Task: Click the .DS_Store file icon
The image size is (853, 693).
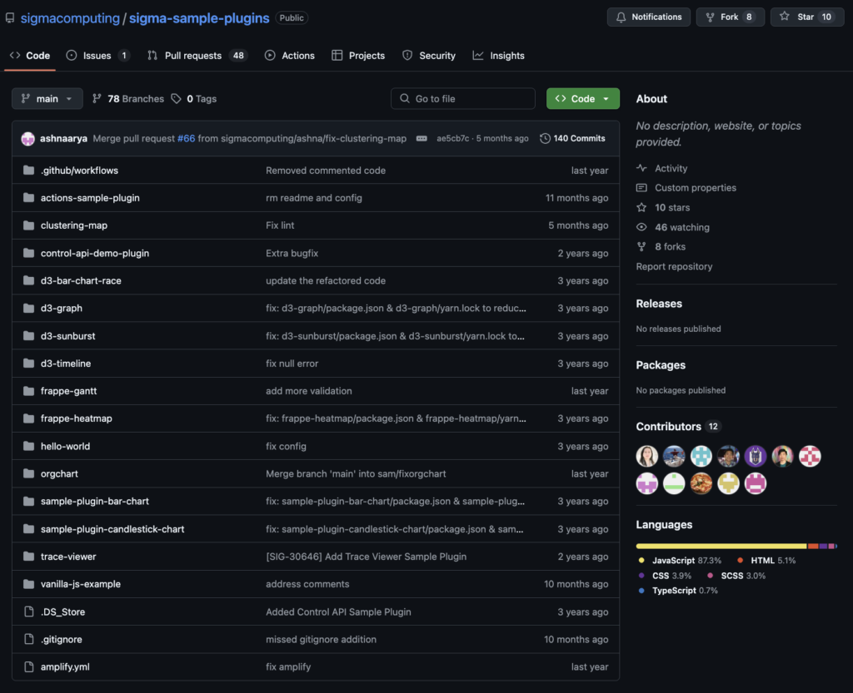Action: coord(29,611)
